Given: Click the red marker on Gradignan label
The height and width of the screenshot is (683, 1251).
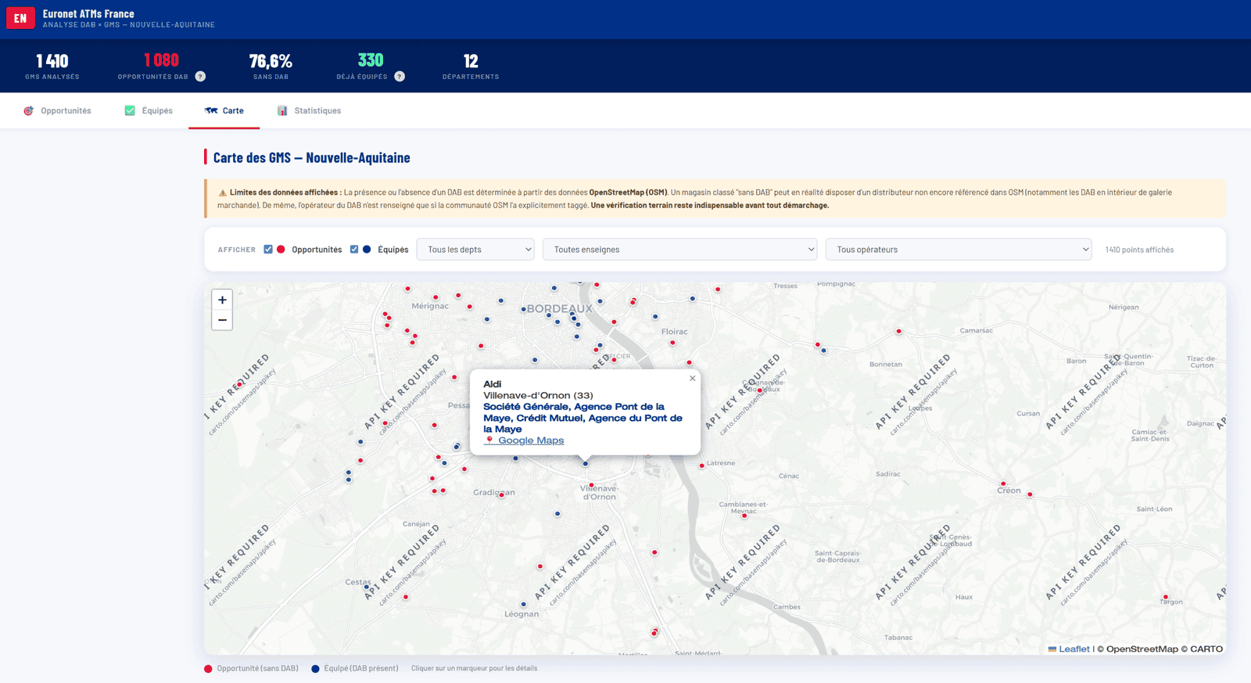Looking at the screenshot, I should (501, 494).
